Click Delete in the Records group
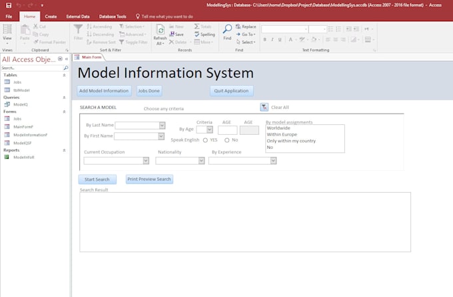This screenshot has height=297, width=453. pos(178,42)
